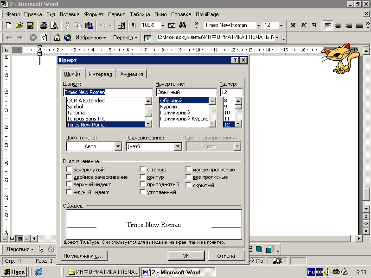Apply underline with the Ч icon

pos(314,25)
